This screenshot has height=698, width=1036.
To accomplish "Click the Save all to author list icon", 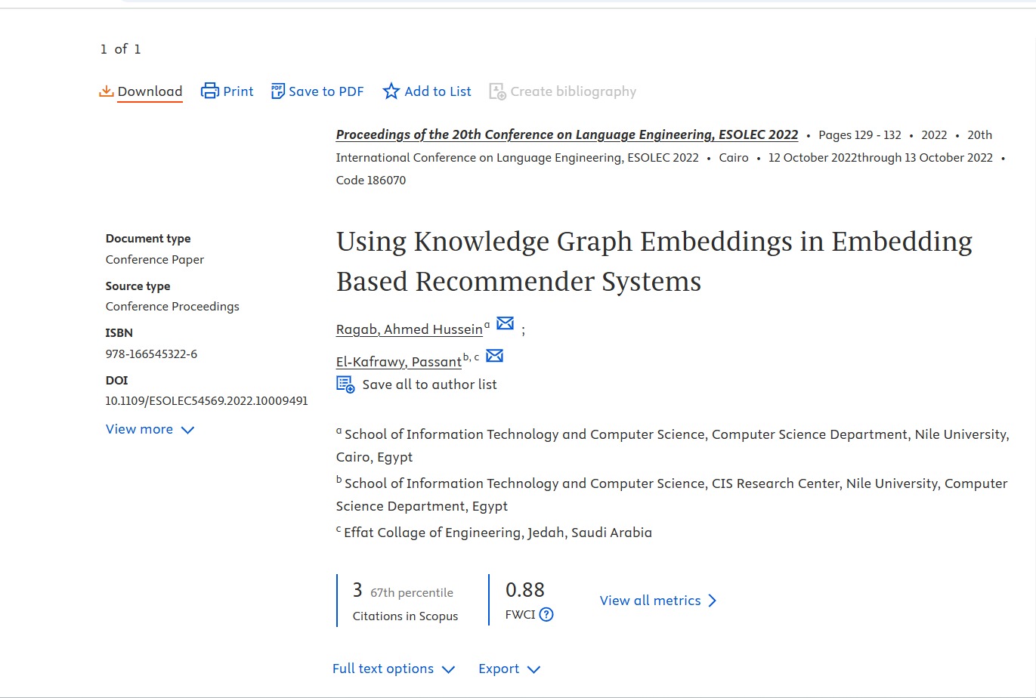I will tap(345, 385).
